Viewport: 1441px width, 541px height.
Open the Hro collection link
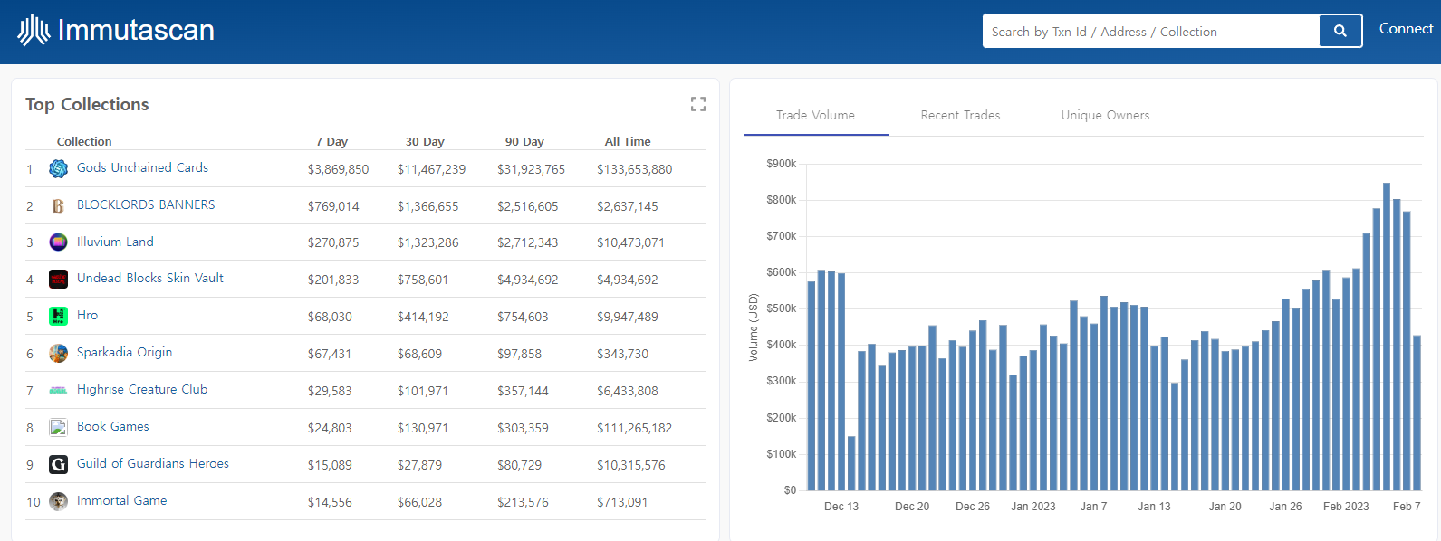tap(87, 315)
